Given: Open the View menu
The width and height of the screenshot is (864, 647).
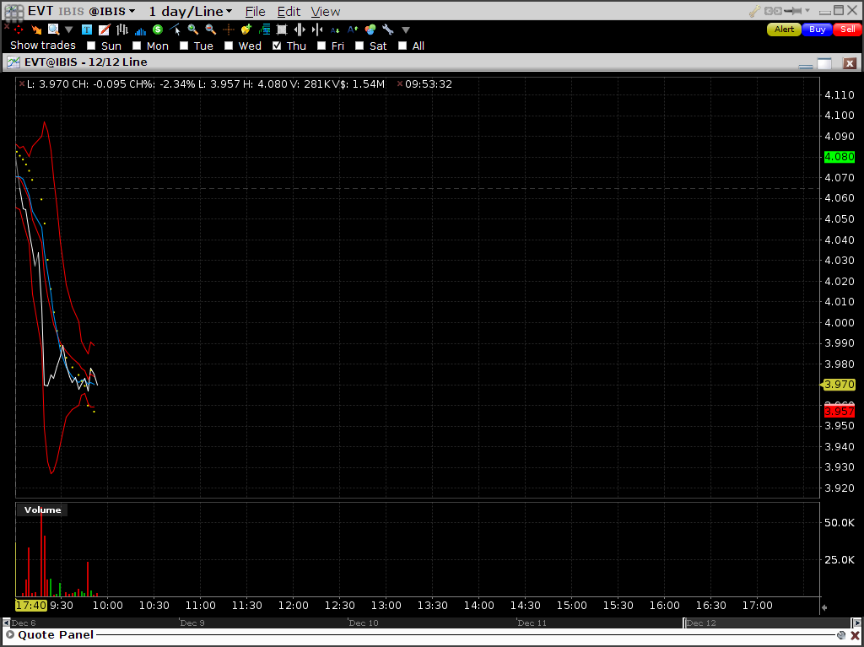Looking at the screenshot, I should pyautogui.click(x=325, y=12).
